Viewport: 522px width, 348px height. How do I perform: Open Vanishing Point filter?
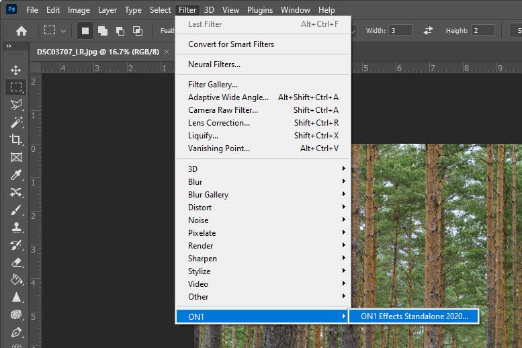(x=263, y=148)
